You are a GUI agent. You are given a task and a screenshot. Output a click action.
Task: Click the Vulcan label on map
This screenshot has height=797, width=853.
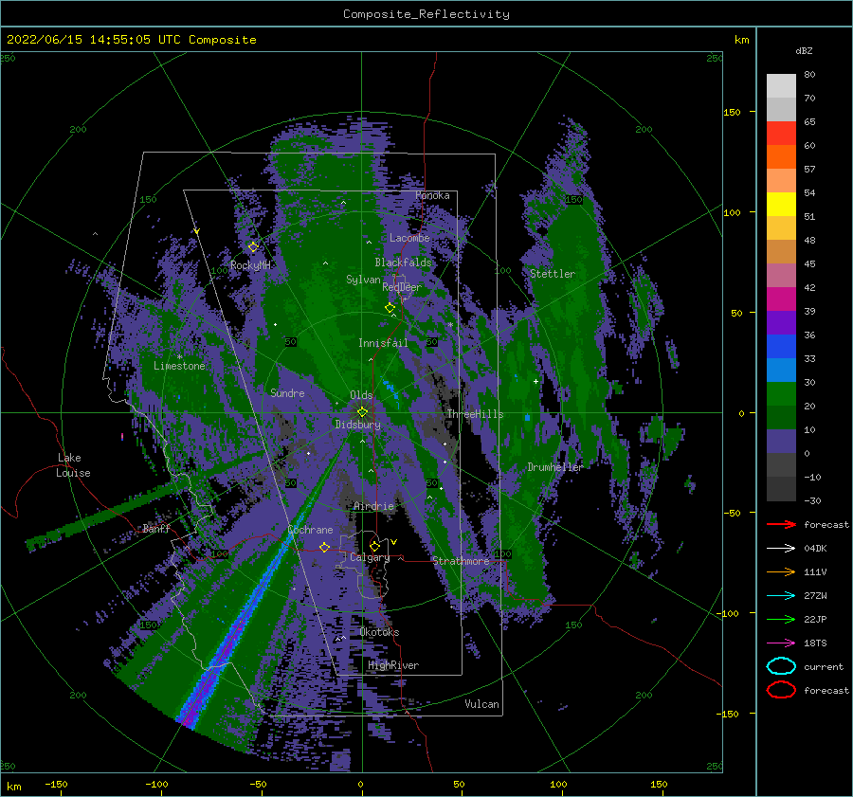(x=482, y=704)
